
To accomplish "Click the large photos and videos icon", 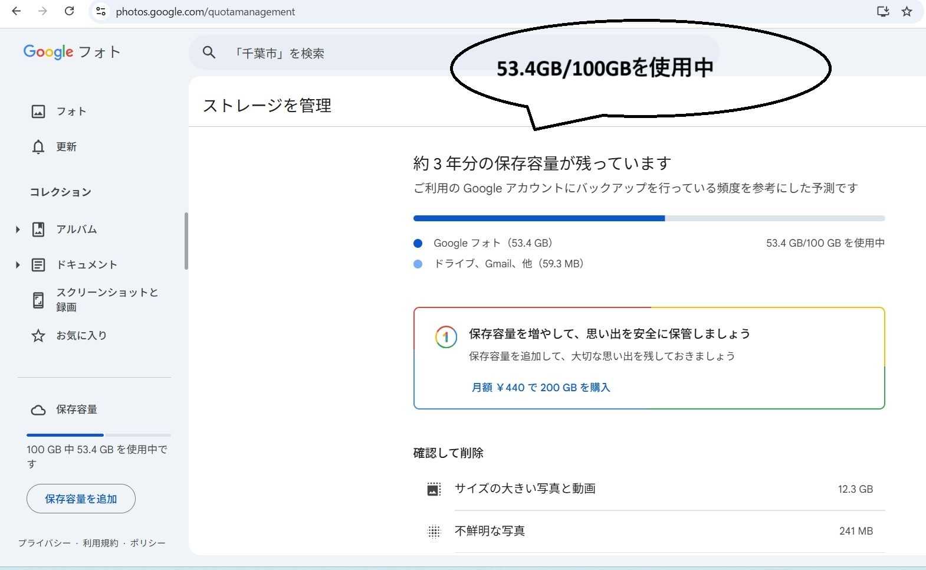I will click(x=434, y=489).
